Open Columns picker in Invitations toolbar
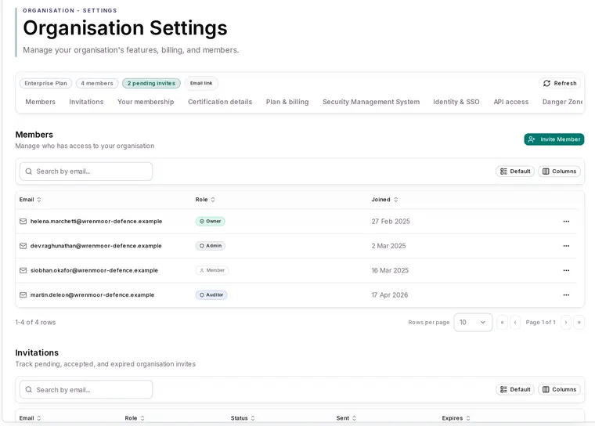Screen dimensions: 595x426 pos(559,389)
